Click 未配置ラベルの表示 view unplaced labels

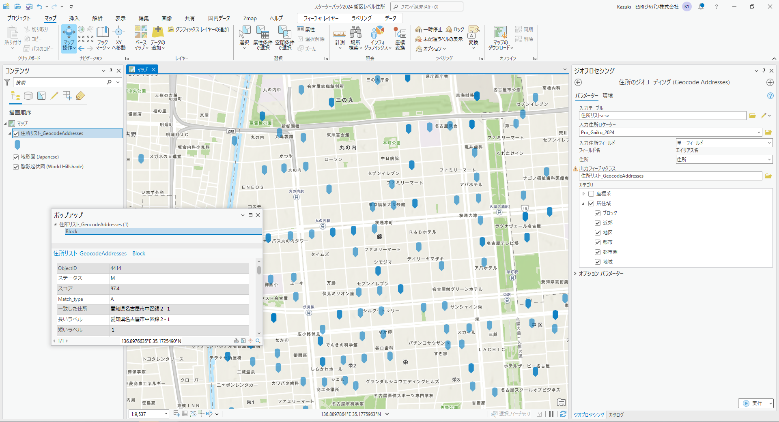439,39
